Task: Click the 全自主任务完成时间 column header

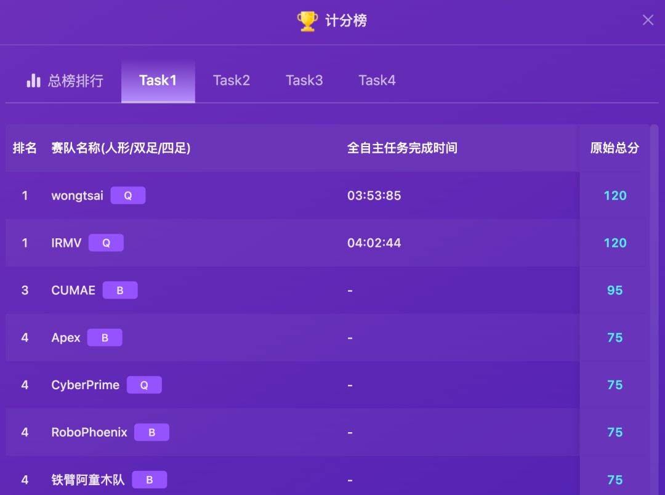Action: point(402,148)
